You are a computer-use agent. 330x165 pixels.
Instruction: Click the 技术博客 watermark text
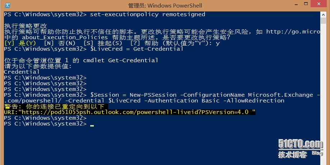[x=293, y=155]
